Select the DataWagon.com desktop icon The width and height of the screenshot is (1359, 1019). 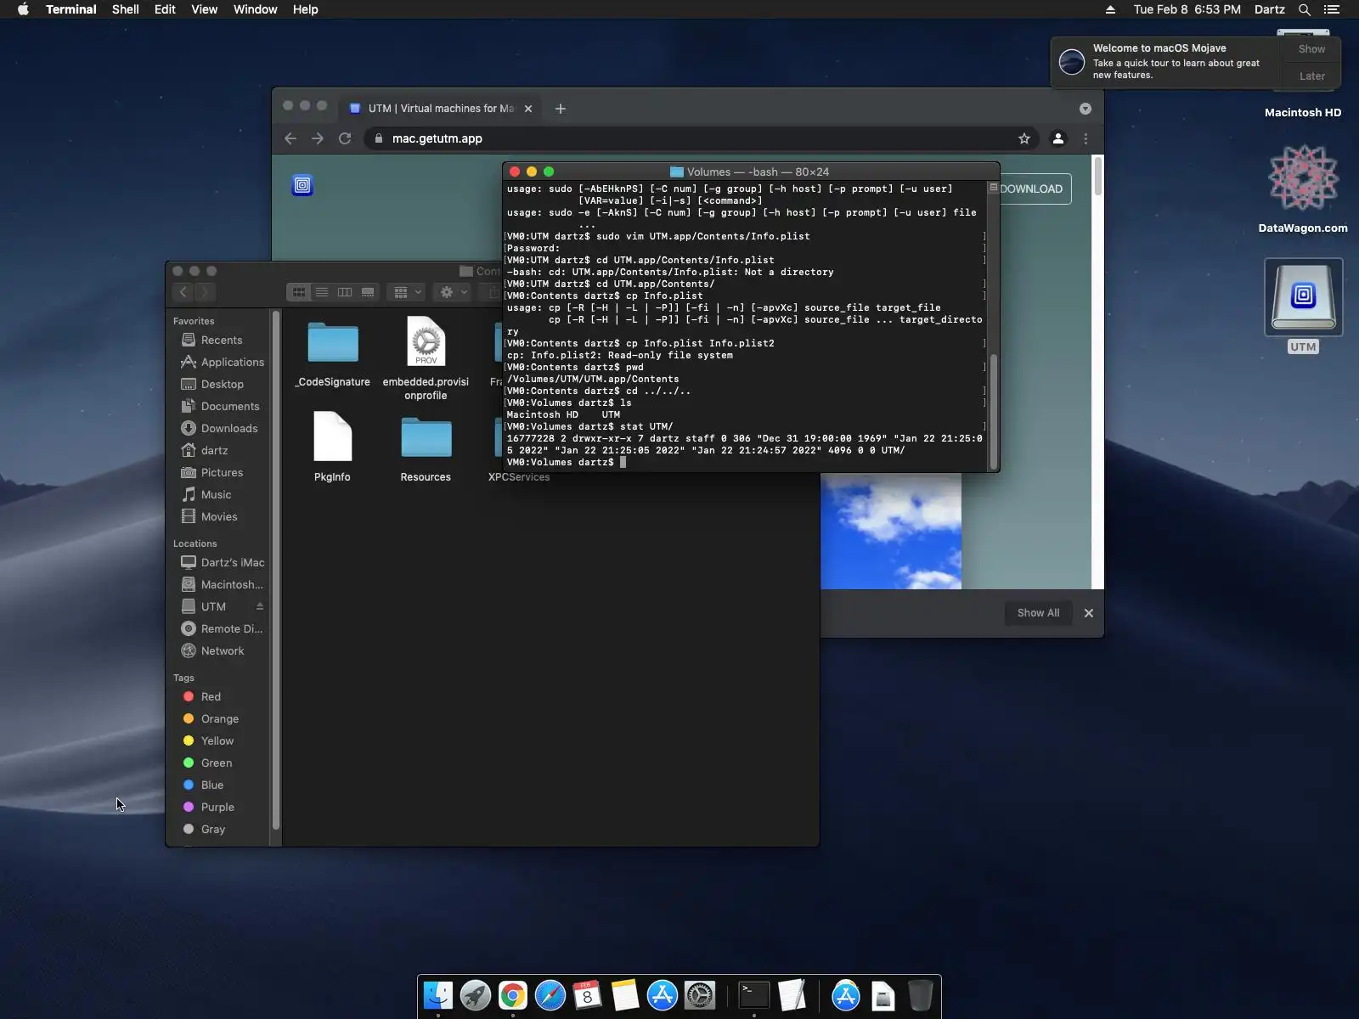[x=1303, y=189]
